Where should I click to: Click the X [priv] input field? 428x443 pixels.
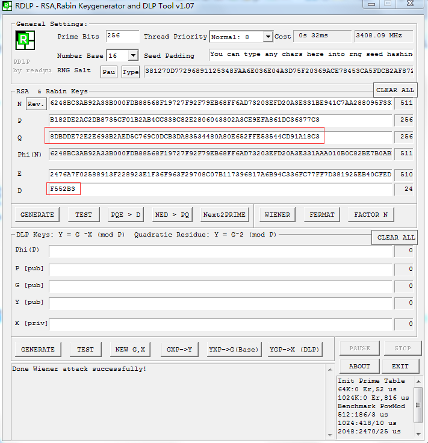[x=221, y=324]
